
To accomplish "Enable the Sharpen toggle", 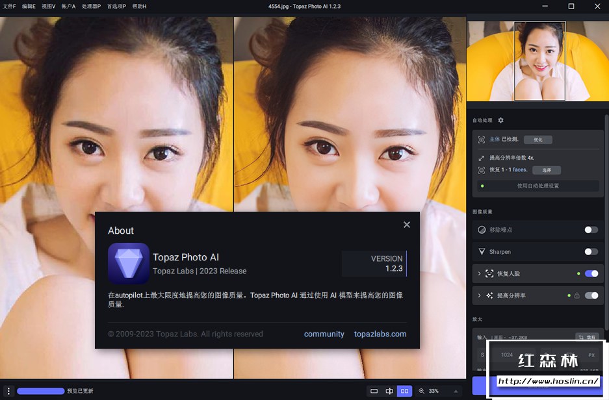I will pos(591,252).
